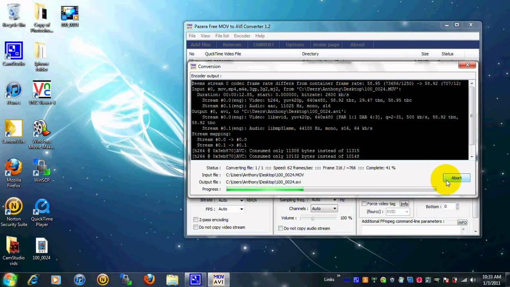Click the Bottom value stepper arrows
This screenshot has width=510, height=287.
pyautogui.click(x=457, y=206)
